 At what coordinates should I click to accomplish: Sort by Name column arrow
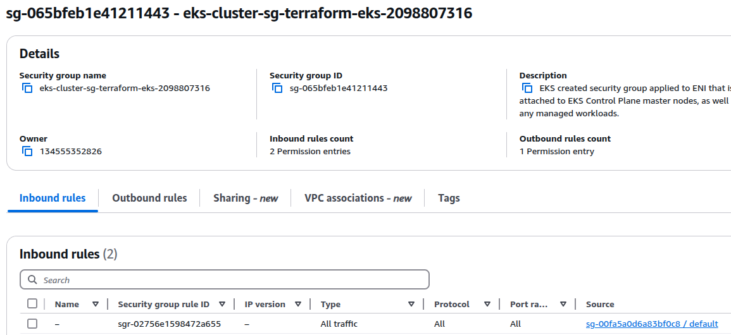tap(96, 304)
